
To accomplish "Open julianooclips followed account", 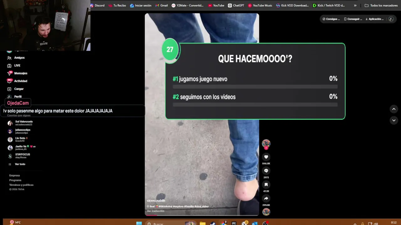I will (19, 131).
